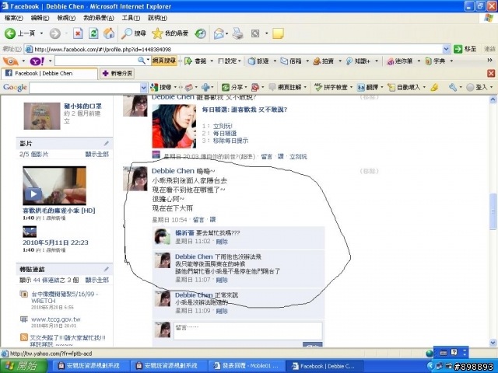498x373 pixels.
Task: Click the Google toolbar logo
Action: coord(15,87)
